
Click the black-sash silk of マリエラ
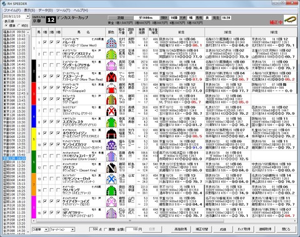point(111,167)
